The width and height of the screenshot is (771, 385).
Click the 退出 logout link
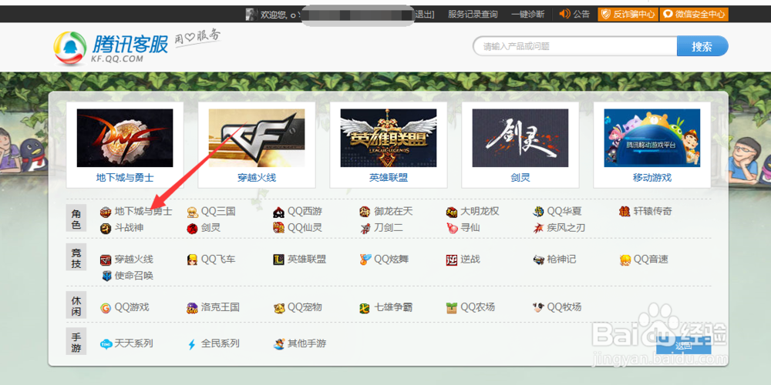point(424,14)
